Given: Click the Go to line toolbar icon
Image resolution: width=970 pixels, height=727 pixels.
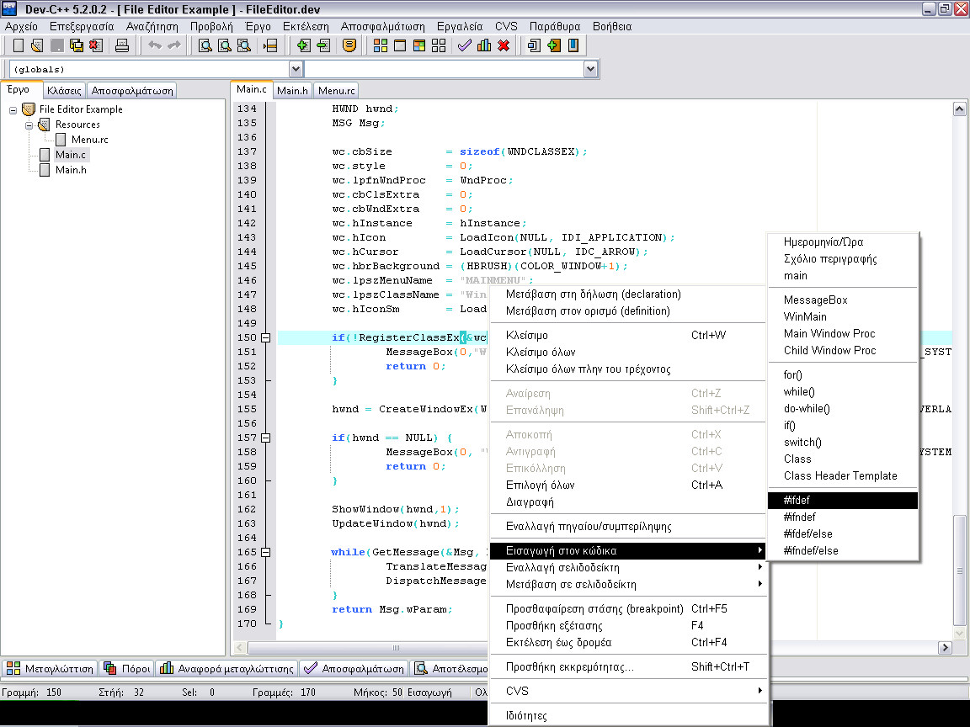Looking at the screenshot, I should [x=269, y=45].
